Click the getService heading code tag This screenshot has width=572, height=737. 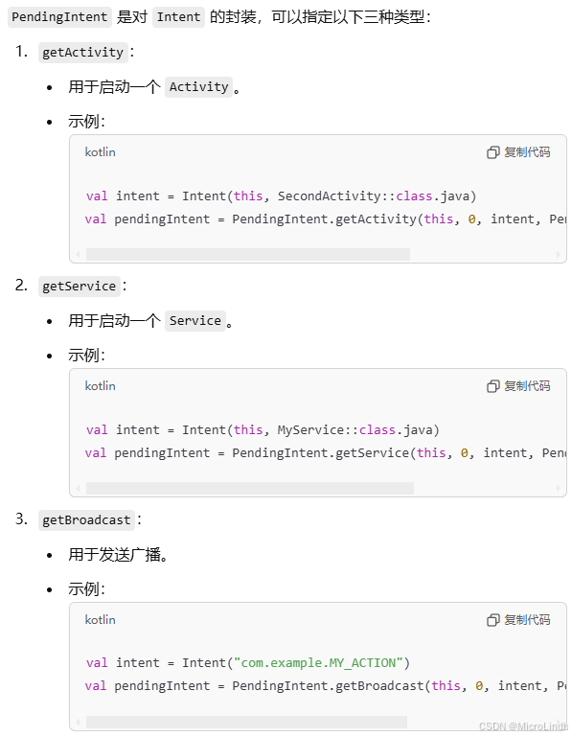coord(79,287)
